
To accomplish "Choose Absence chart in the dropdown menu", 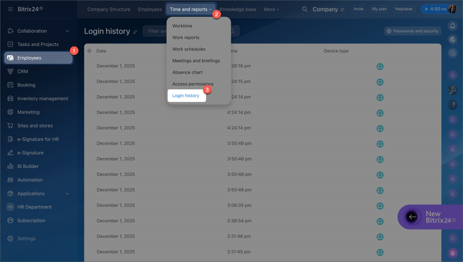I will click(187, 72).
